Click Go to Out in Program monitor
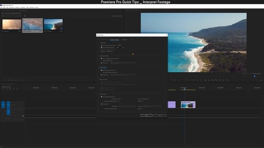264x148 pixels. [x=201, y=80]
